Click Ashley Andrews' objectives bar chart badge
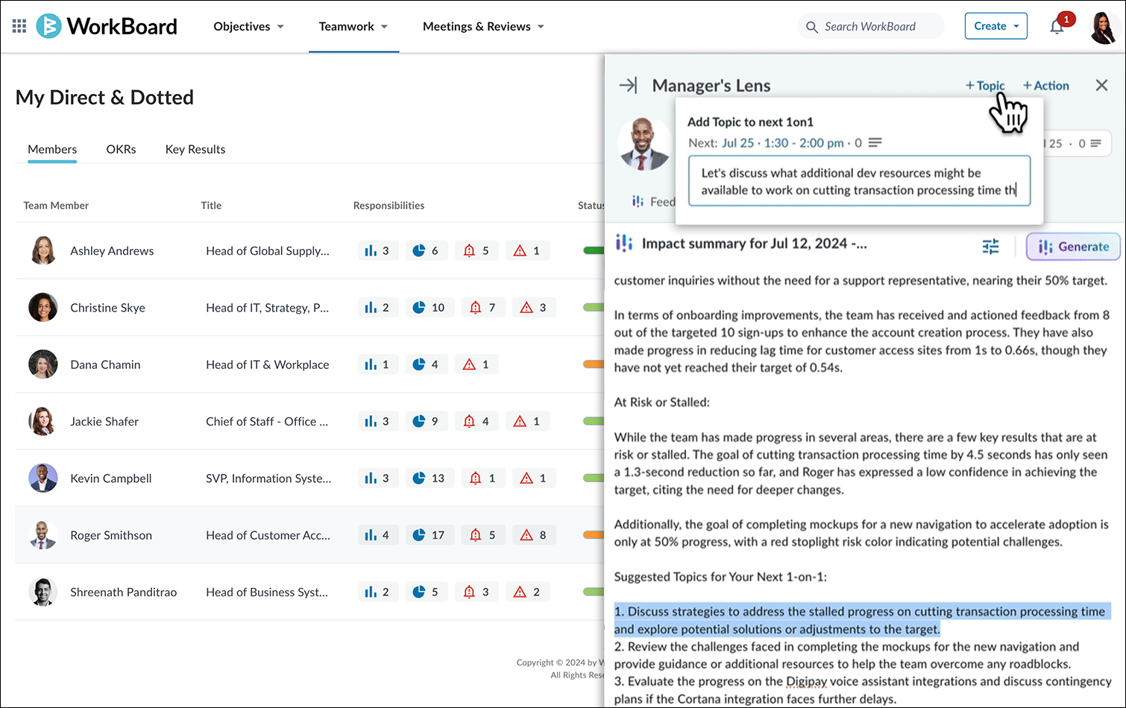1126x708 pixels. tap(377, 250)
